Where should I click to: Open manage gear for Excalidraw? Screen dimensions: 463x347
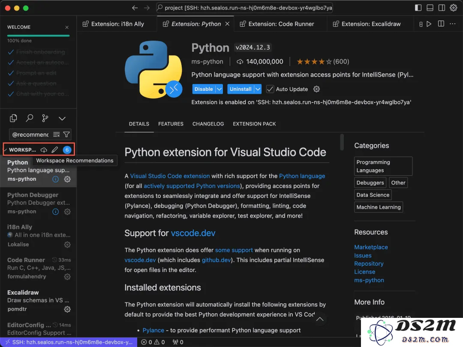[67, 309]
